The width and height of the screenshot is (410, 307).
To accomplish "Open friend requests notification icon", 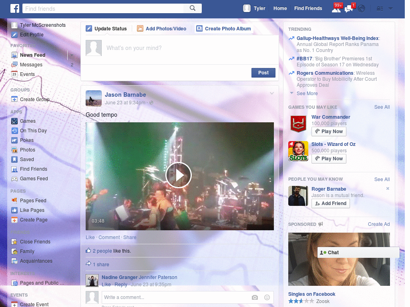I will pos(336,9).
